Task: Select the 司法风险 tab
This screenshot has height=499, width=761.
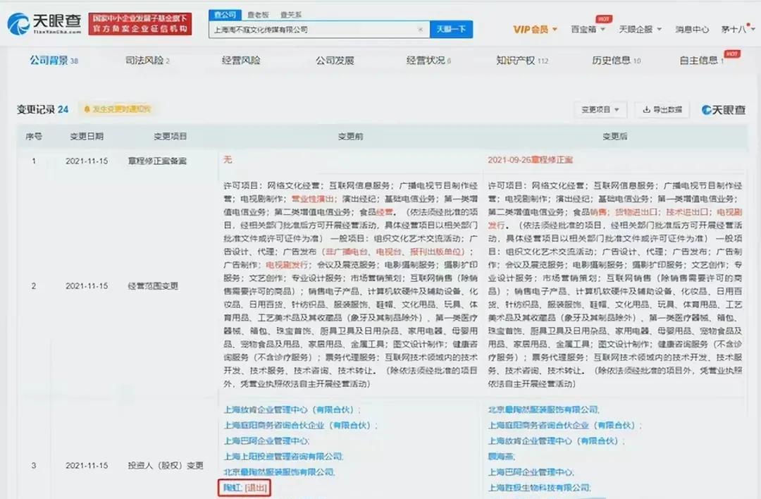Action: tap(147, 61)
